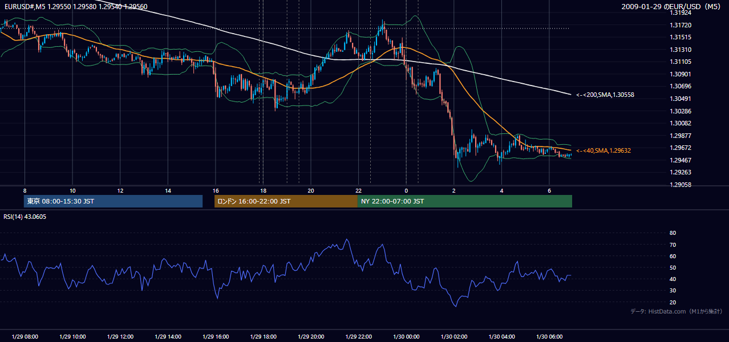Screen dimensions: 729x342
Task: Click price axis value 1.29672
Action: (681, 148)
